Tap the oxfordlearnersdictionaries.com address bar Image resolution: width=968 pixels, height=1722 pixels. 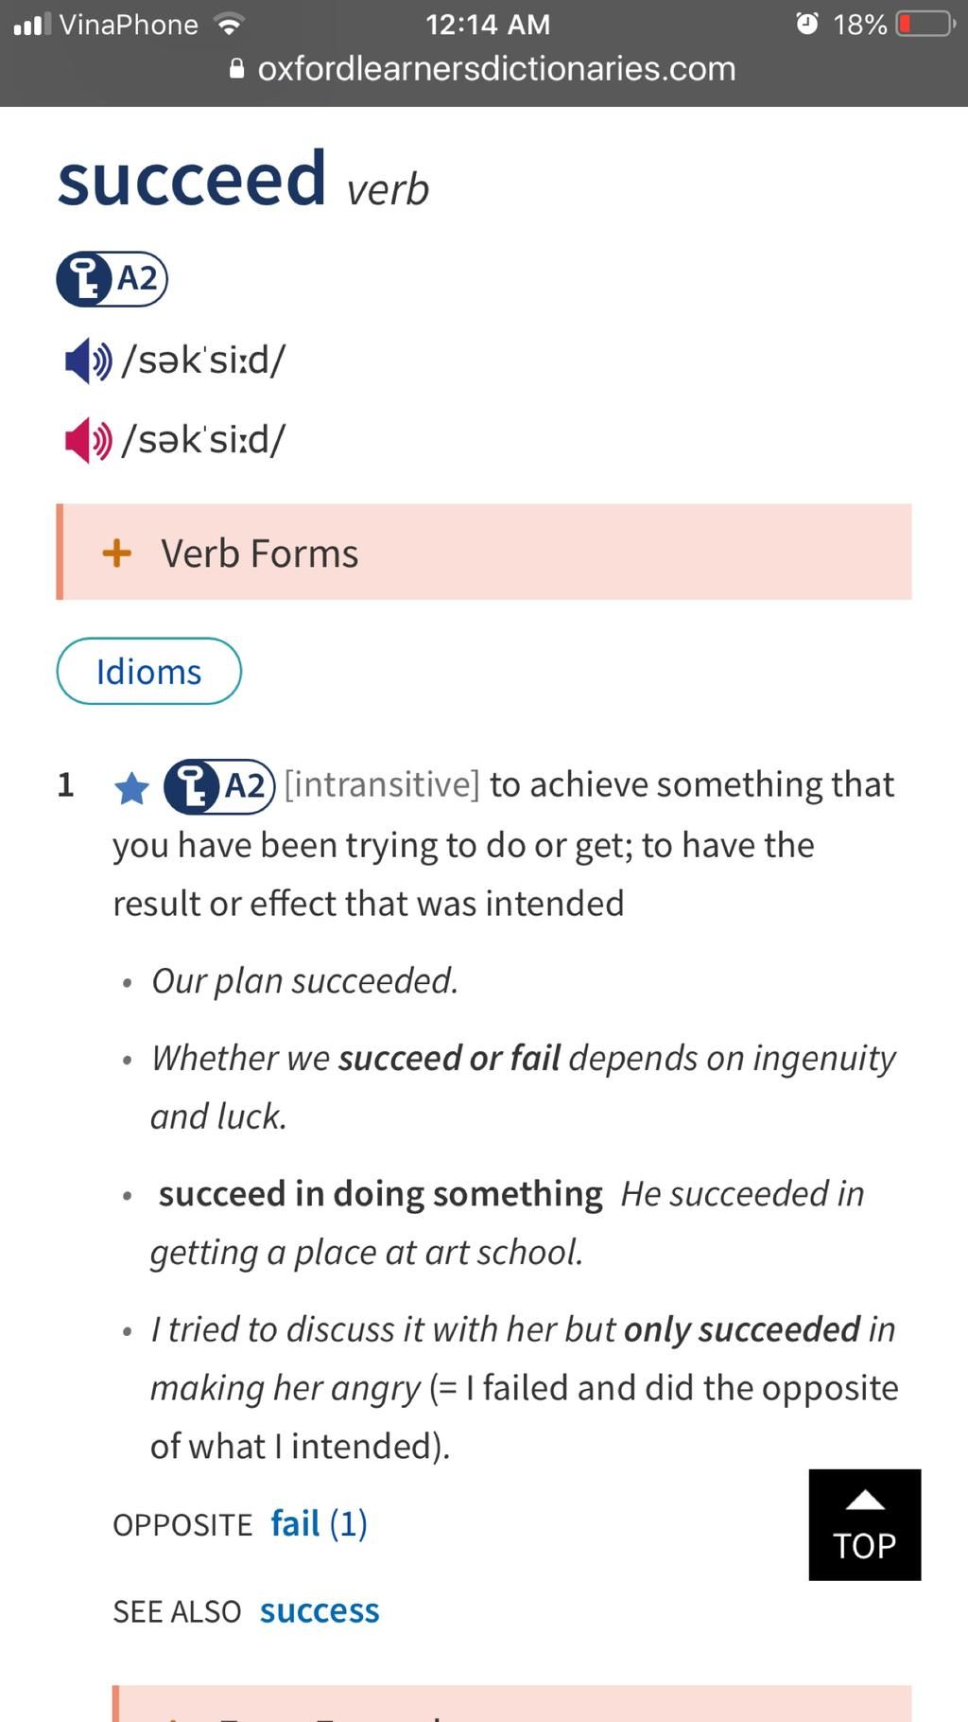pyautogui.click(x=495, y=69)
